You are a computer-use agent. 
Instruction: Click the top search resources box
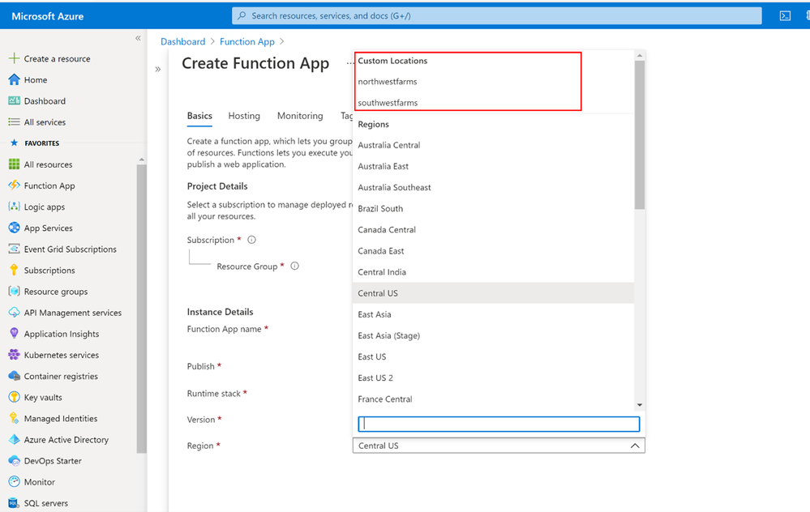(496, 16)
